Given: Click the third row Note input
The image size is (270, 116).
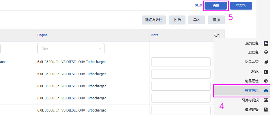Looking at the screenshot, I should click(181, 86).
